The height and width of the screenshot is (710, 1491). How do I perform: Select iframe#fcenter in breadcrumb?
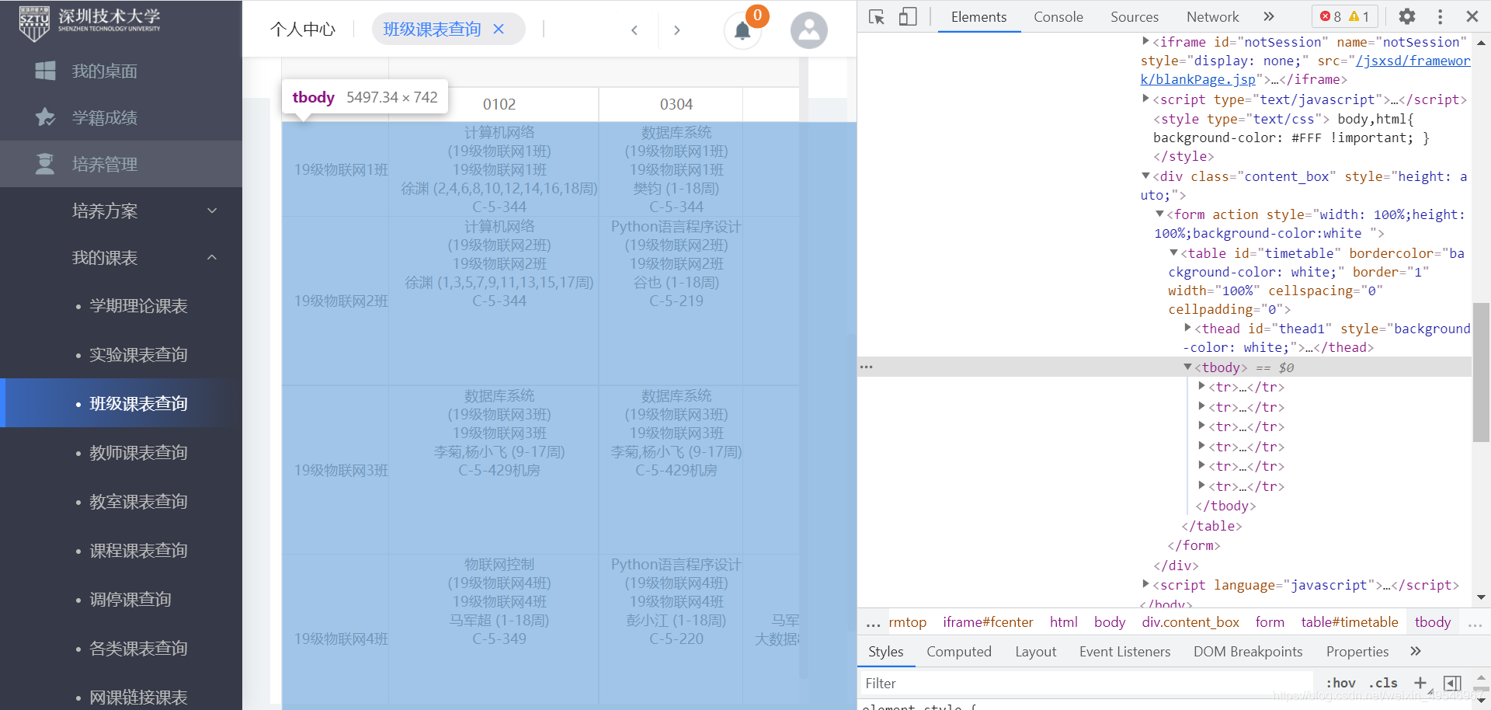(988, 622)
